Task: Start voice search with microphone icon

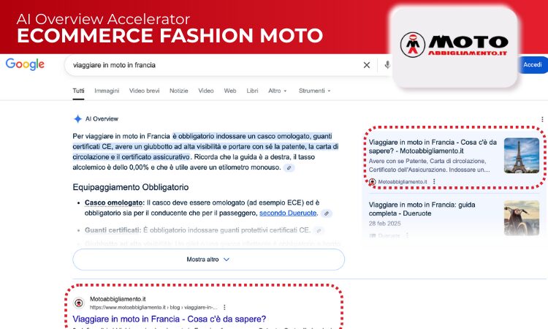Action: [387, 65]
